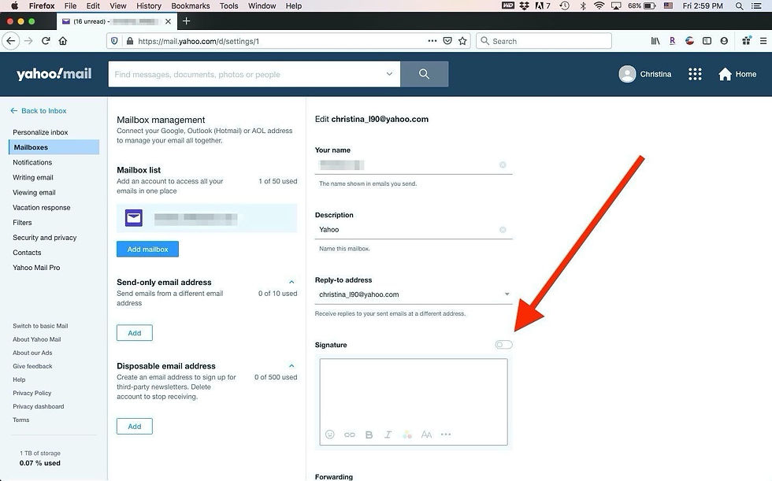
Task: Return via Back to Inbox
Action: tap(39, 111)
